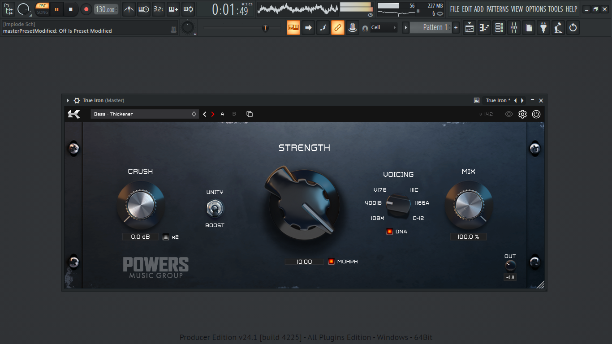
Task: Click the 3.2.1 countdown-before-recording icon
Action: pyautogui.click(x=159, y=9)
